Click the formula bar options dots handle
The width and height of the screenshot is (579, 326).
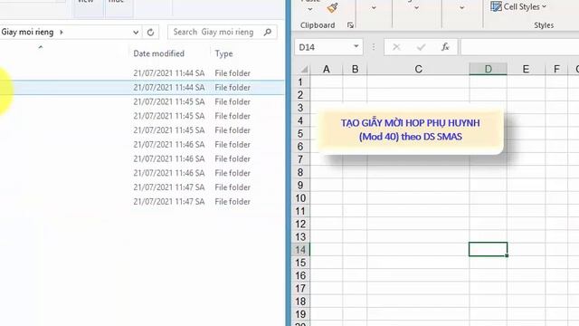coord(374,47)
